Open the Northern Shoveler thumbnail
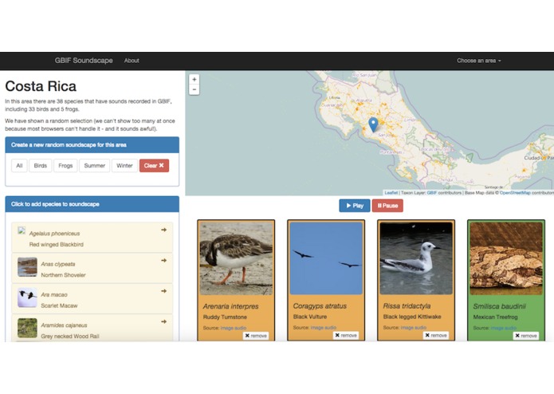The height and width of the screenshot is (394, 554). (27, 267)
